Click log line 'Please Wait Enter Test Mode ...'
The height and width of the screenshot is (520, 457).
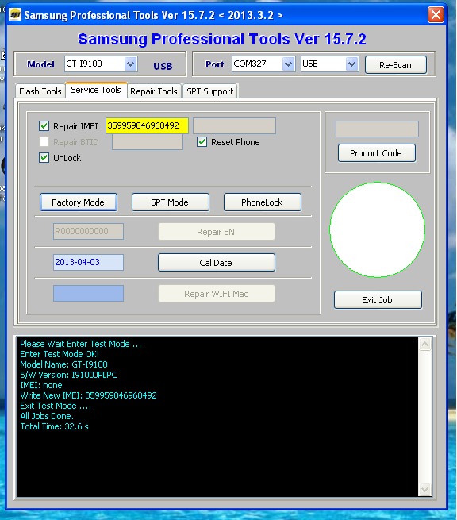click(x=80, y=344)
